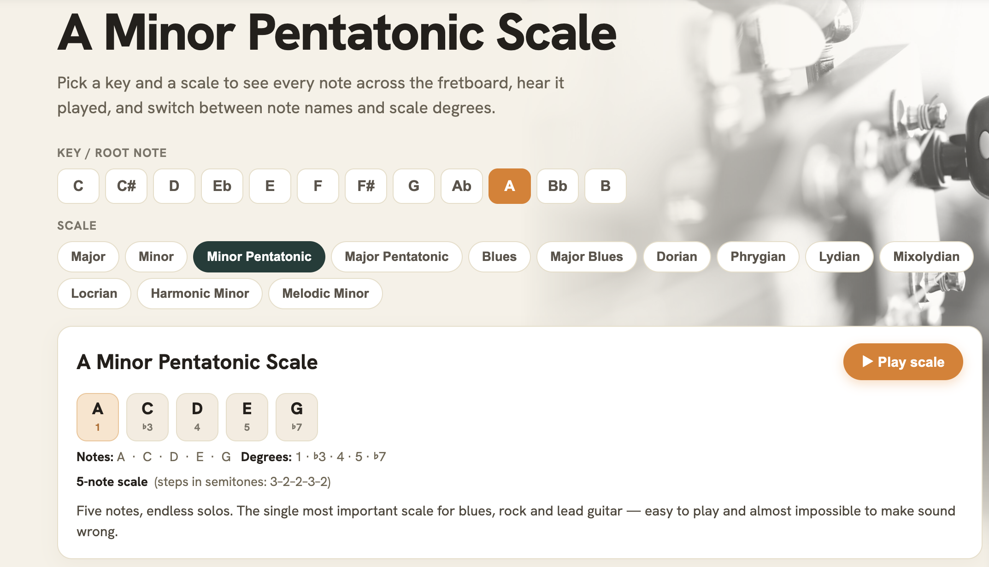Viewport: 989px width, 567px height.
Task: Click the highlighted A key button
Action: point(510,186)
